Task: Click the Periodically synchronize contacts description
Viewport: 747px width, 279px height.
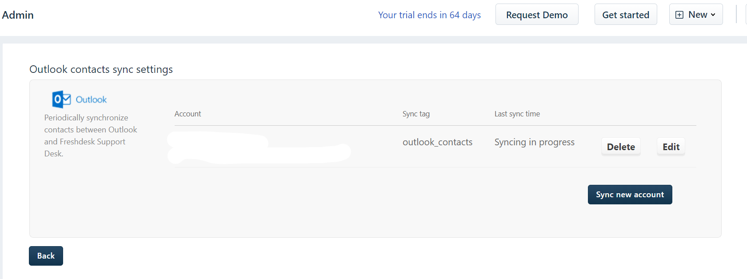Action: pos(91,136)
